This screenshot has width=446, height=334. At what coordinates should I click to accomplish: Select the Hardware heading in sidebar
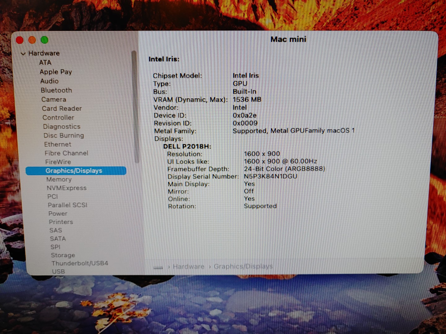(44, 53)
